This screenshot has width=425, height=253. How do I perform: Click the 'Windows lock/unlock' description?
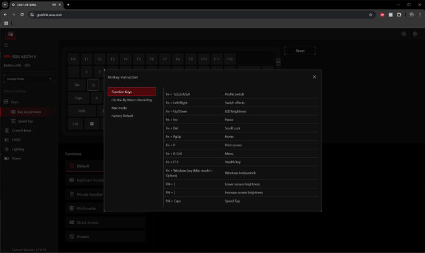tap(240, 173)
